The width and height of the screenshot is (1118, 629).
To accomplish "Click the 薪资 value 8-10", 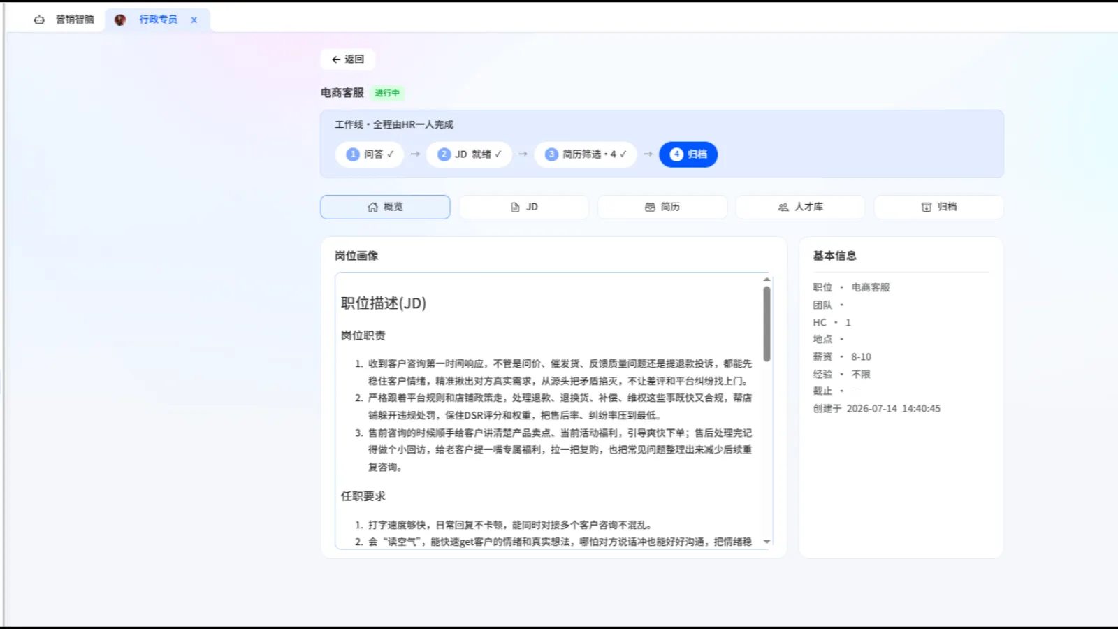I will click(x=862, y=356).
